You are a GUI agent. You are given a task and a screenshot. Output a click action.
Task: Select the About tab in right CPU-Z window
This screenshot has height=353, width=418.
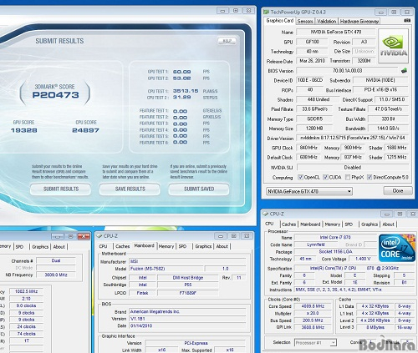pos(388,224)
